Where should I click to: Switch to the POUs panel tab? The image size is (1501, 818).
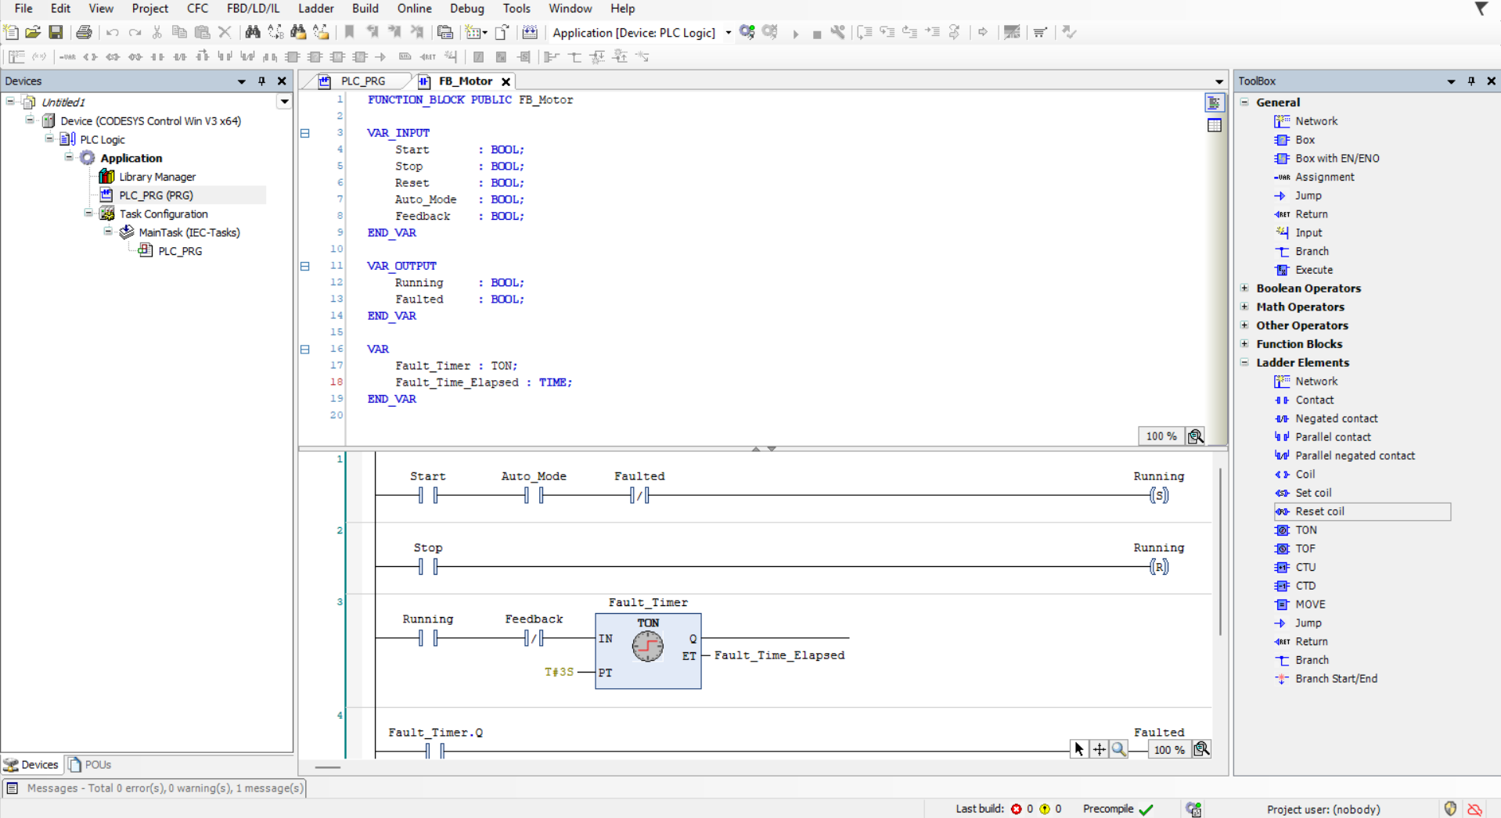(x=90, y=764)
